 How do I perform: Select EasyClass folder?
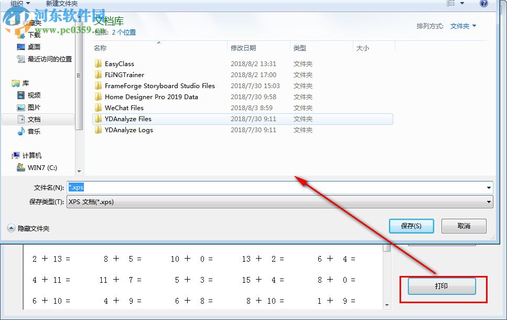(120, 64)
